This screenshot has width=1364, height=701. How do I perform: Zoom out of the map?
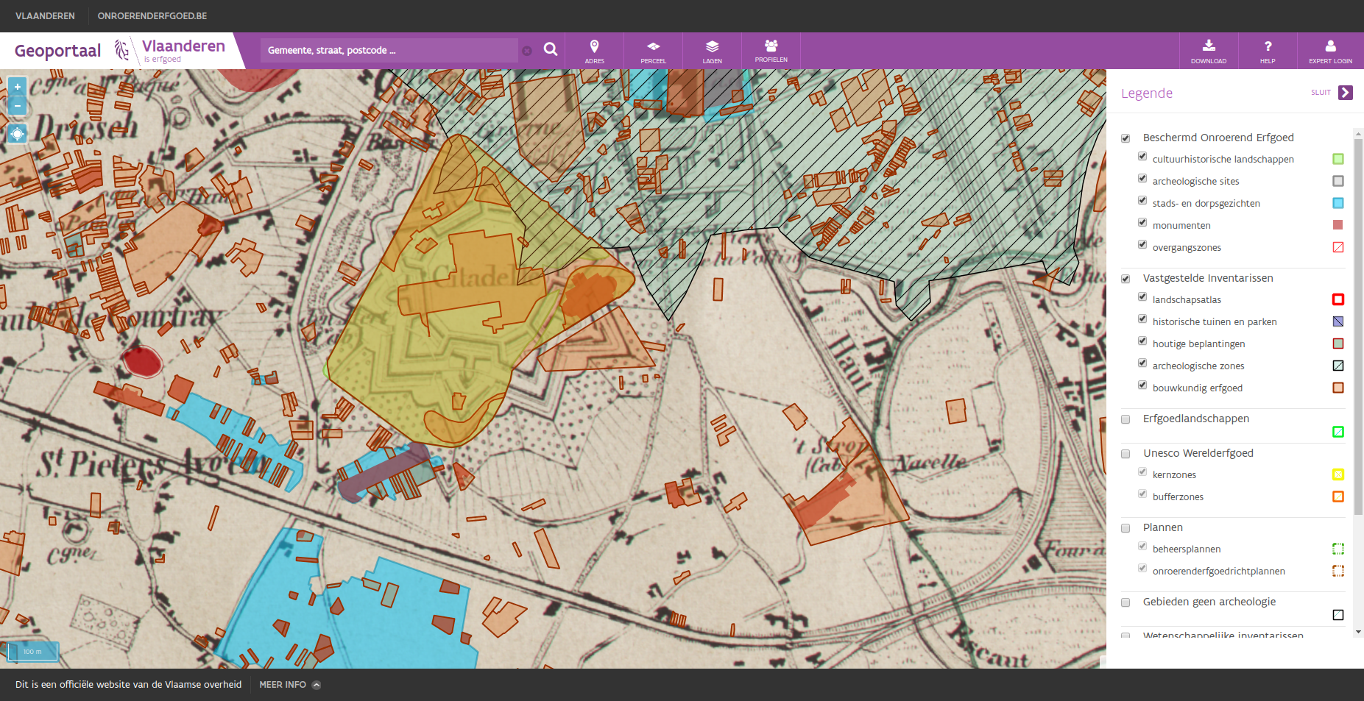[x=18, y=106]
